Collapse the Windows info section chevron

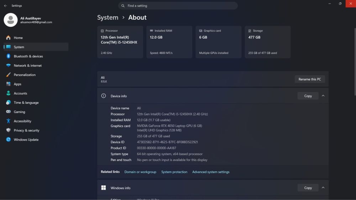coord(323,188)
